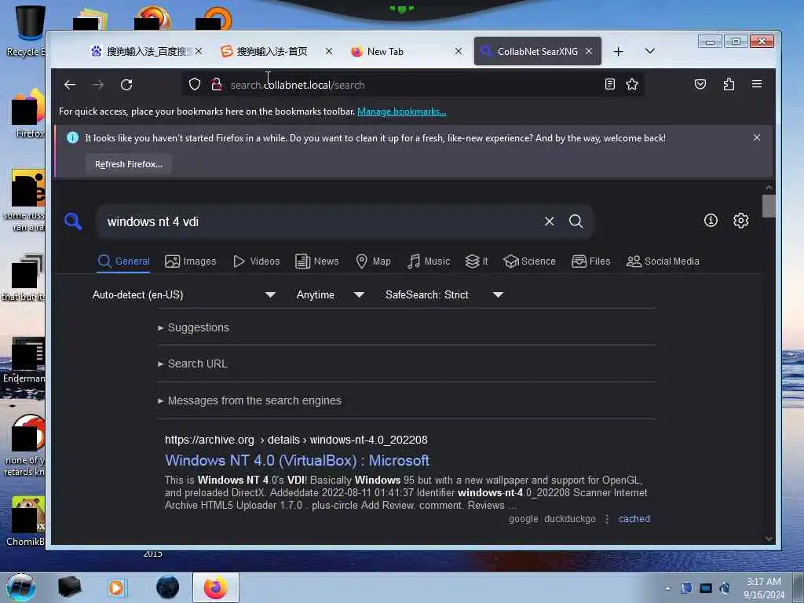804x603 pixels.
Task: Toggle reader view in address bar
Action: (609, 84)
